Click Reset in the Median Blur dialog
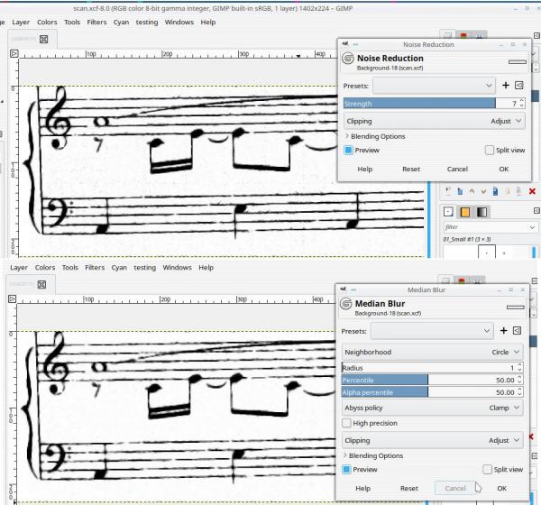This screenshot has height=505, width=541. [x=409, y=489]
